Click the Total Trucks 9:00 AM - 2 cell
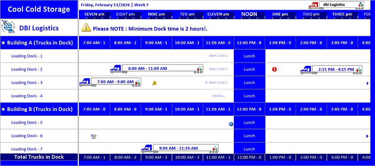The height and width of the screenshot is (166, 375). pyautogui.click(x=157, y=157)
